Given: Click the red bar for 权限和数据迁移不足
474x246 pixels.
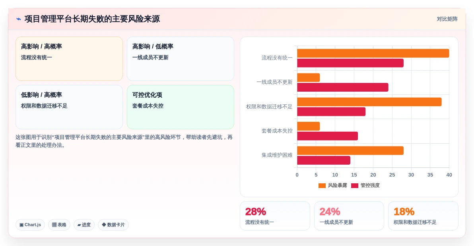Looking at the screenshot, I should click(x=331, y=111).
